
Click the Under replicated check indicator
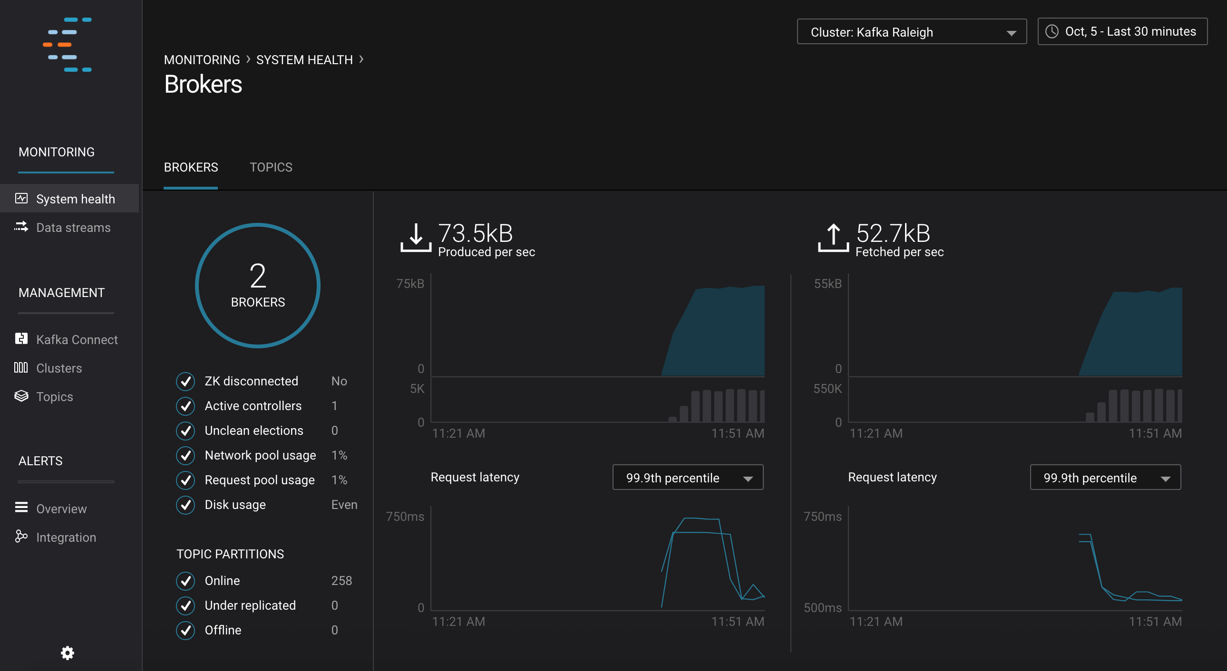coord(185,606)
